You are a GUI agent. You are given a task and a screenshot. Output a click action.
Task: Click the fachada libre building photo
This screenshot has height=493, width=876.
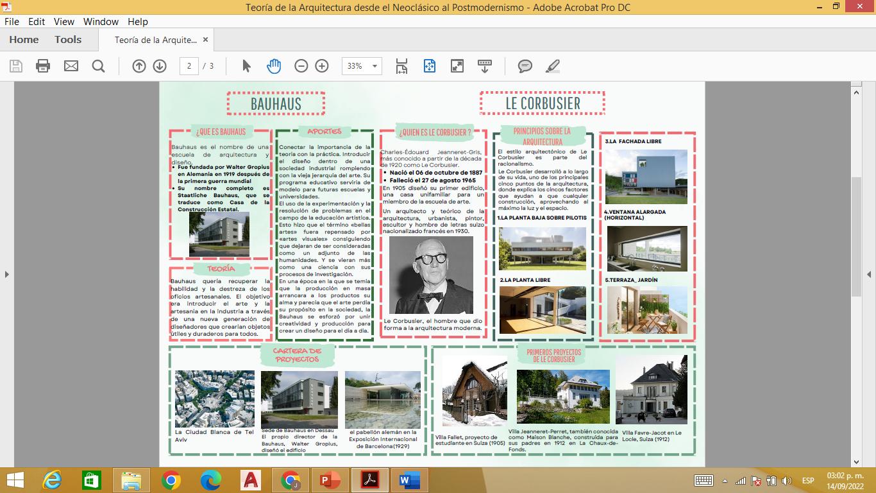[646, 177]
